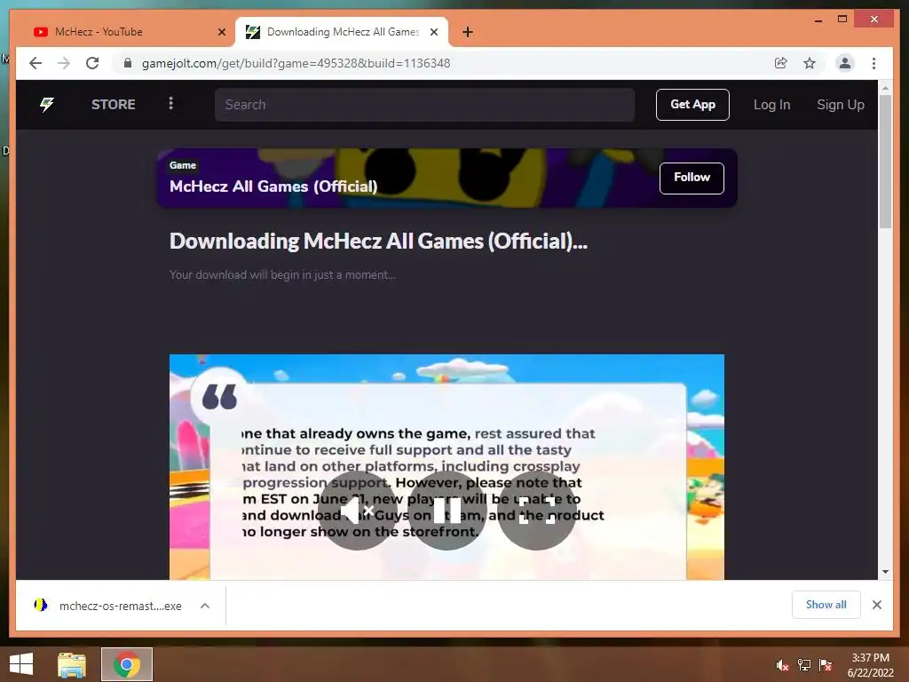The image size is (909, 682).
Task: Open the McHecz All Games (Official) game title
Action: point(273,186)
